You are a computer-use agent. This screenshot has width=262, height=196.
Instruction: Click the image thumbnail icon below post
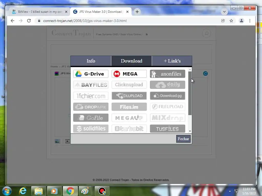coord(58,141)
